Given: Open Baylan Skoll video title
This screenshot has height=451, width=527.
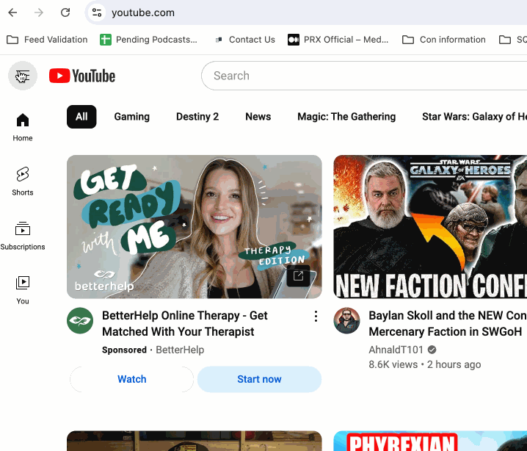Looking at the screenshot, I should point(448,323).
